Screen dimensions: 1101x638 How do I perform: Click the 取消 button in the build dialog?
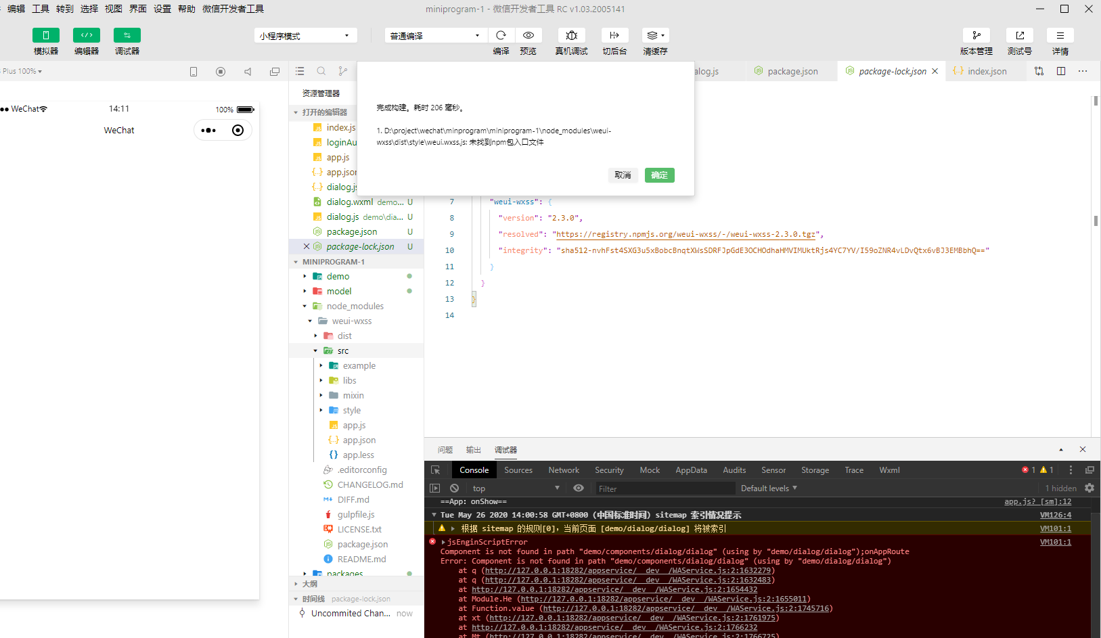click(623, 175)
